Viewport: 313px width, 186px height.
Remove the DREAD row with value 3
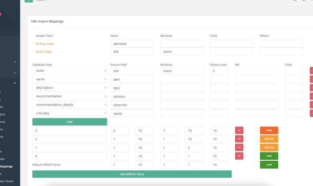click(x=239, y=130)
